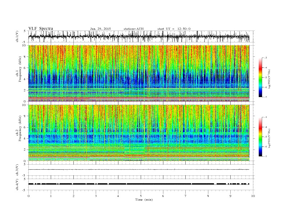
Task: Click the ch.1 color bar "log(PSD)(V²/Hz)" label
Action: tap(269, 79)
